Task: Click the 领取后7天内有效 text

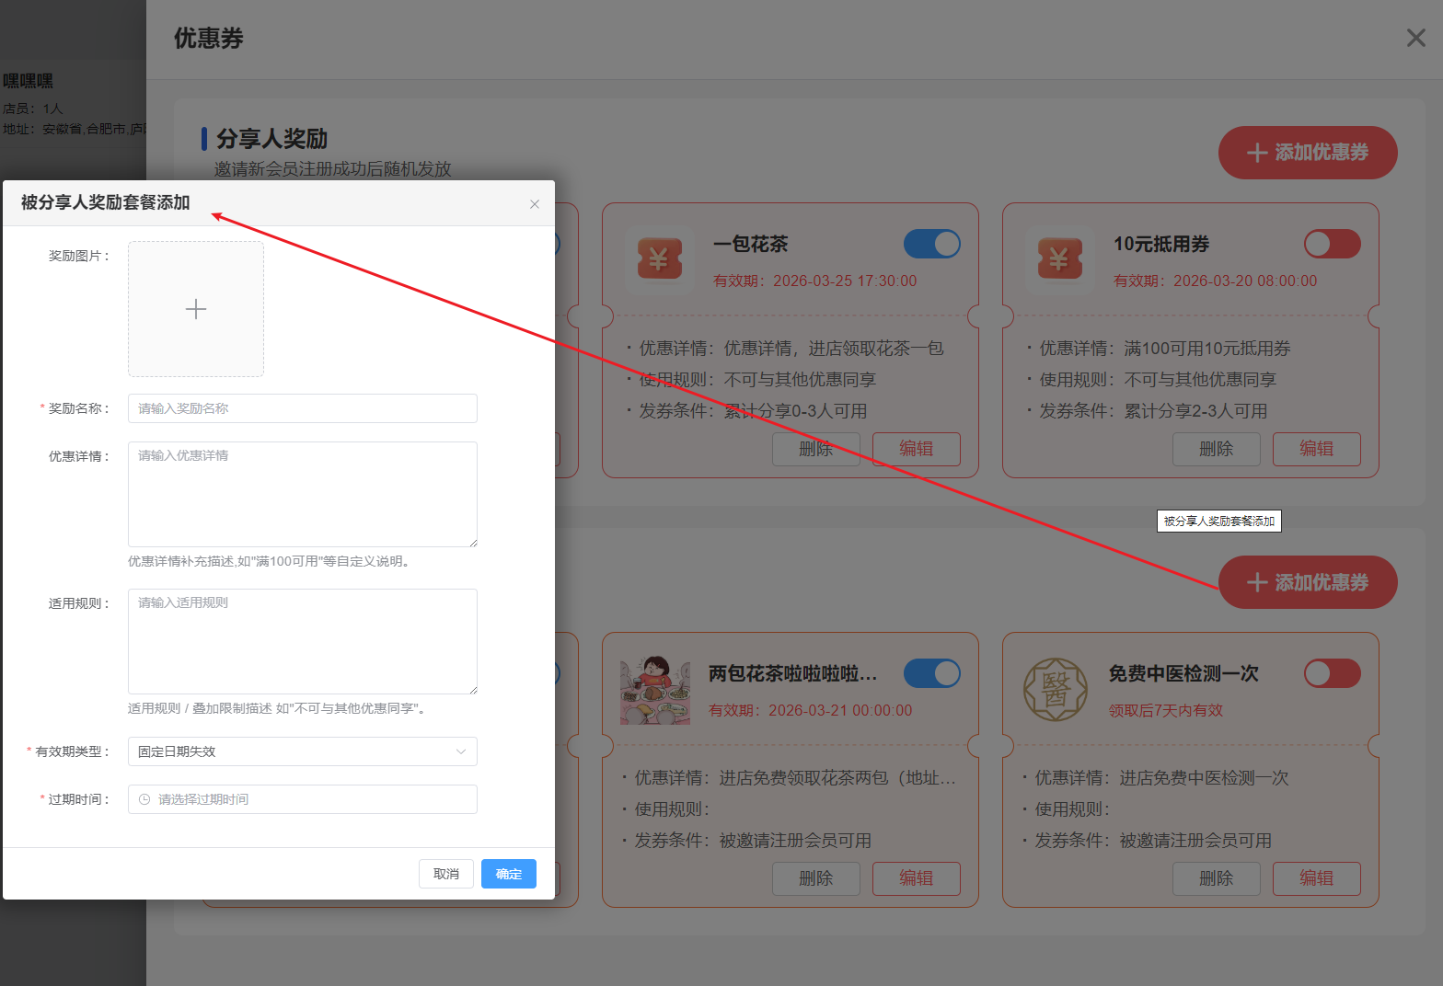Action: pos(1166,710)
